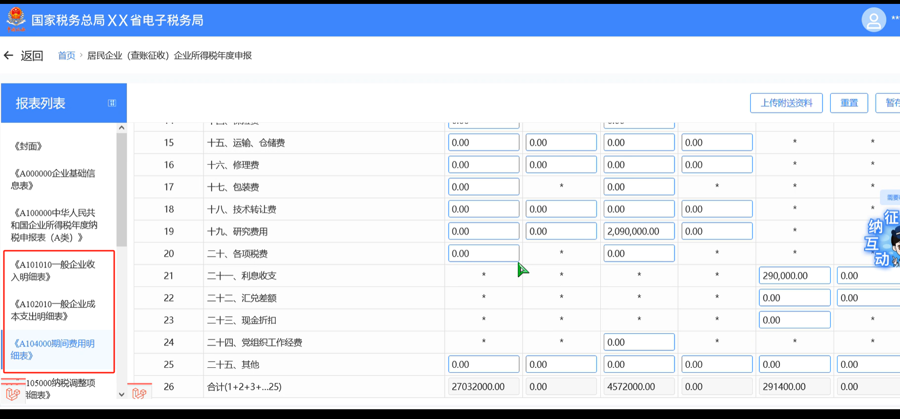
Task: Click third input in row 16 修理费
Action: pos(639,165)
